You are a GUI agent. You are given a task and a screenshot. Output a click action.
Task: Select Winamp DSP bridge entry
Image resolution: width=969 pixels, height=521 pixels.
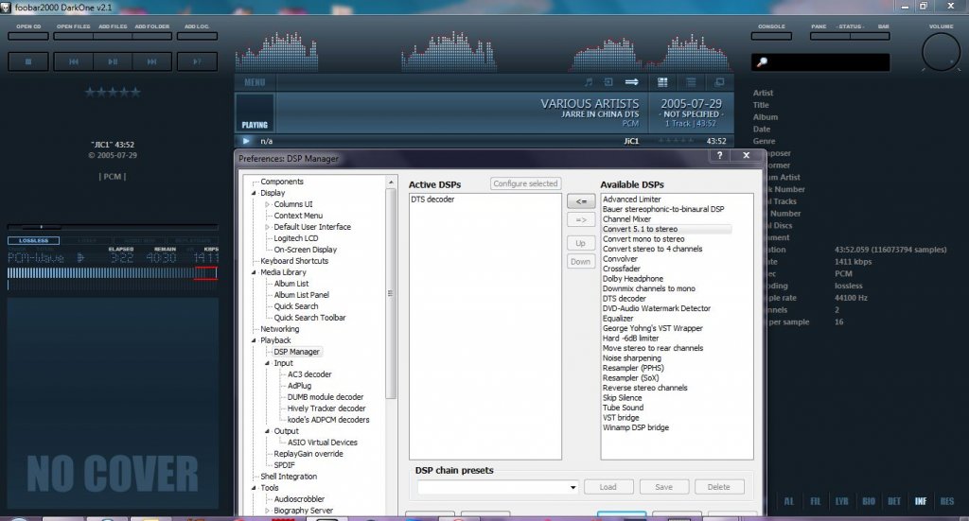pos(635,427)
